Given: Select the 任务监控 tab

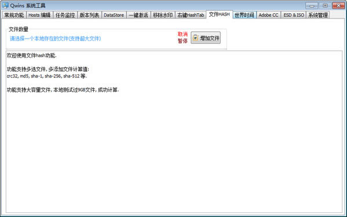Looking at the screenshot, I should 65,15.
